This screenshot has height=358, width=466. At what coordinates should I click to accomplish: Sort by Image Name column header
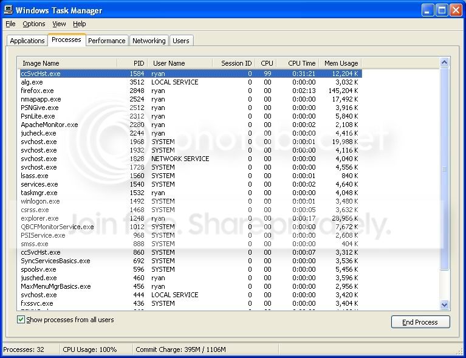pos(67,63)
